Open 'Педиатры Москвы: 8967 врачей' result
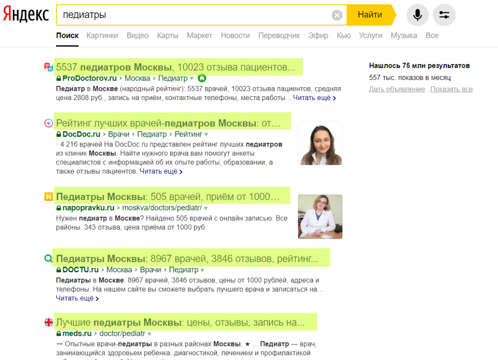This screenshot has height=360, width=498. point(187,259)
